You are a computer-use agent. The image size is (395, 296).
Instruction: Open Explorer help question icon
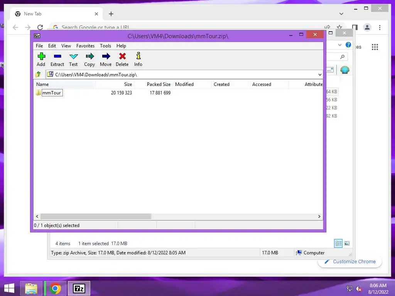[x=348, y=45]
